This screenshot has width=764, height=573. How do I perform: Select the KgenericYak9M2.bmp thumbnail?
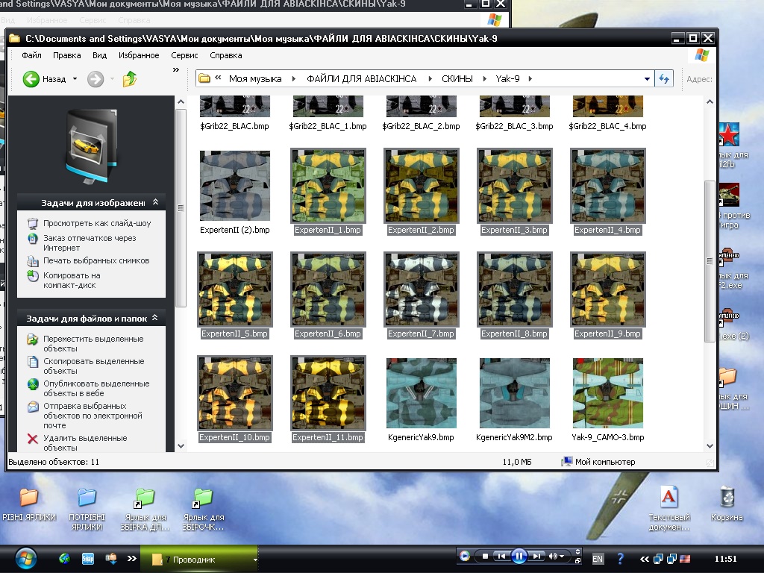515,393
